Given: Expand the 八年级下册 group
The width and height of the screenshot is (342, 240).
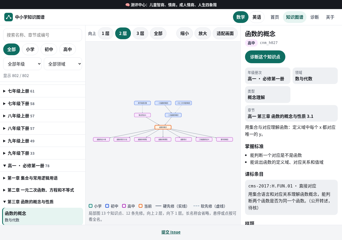Looking at the screenshot, I should pyautogui.click(x=43, y=128).
